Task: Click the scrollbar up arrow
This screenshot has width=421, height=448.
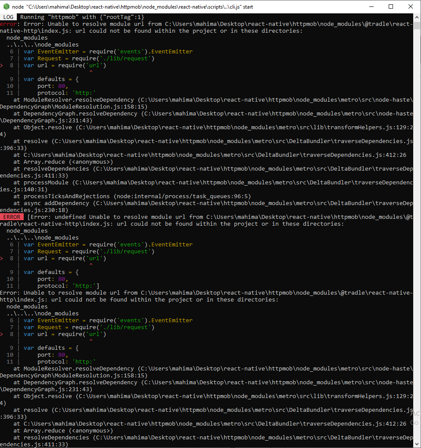Action: [x=417, y=17]
